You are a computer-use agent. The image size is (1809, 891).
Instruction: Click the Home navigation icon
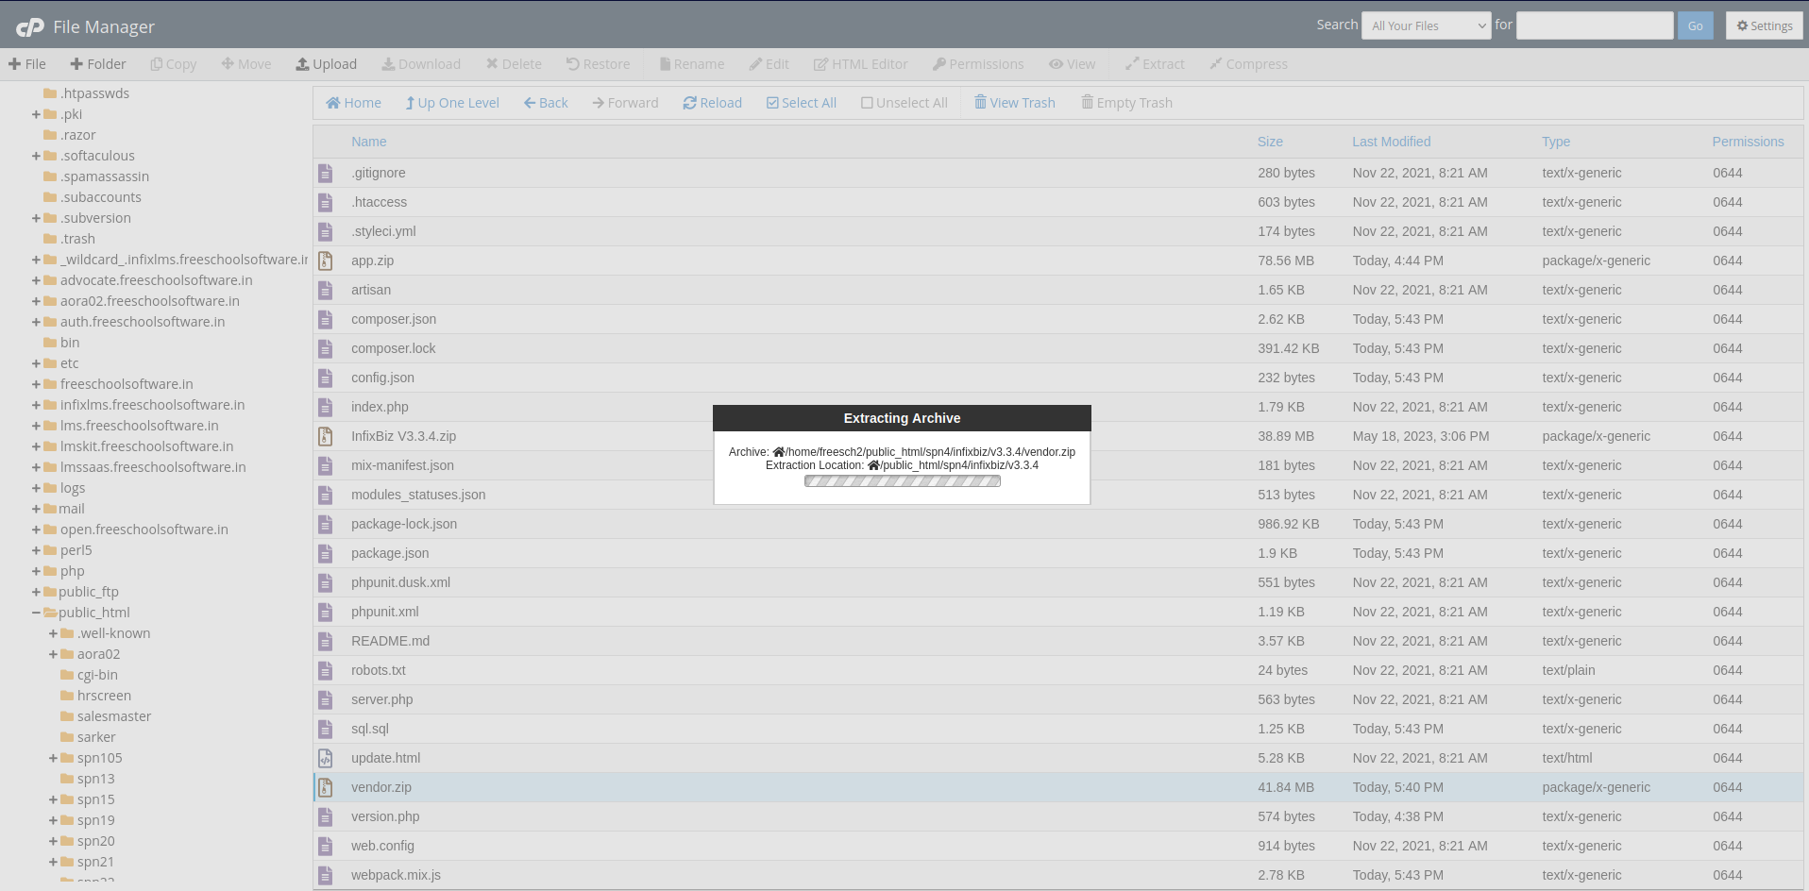[333, 103]
